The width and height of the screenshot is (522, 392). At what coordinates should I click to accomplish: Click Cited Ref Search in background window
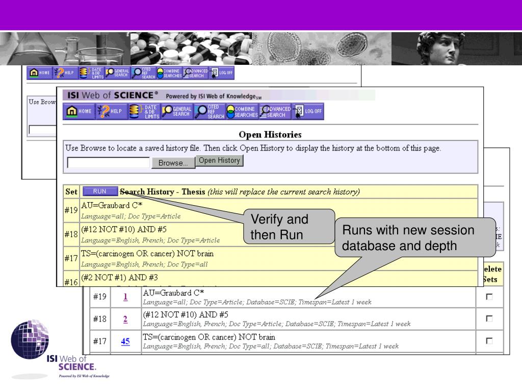143,72
